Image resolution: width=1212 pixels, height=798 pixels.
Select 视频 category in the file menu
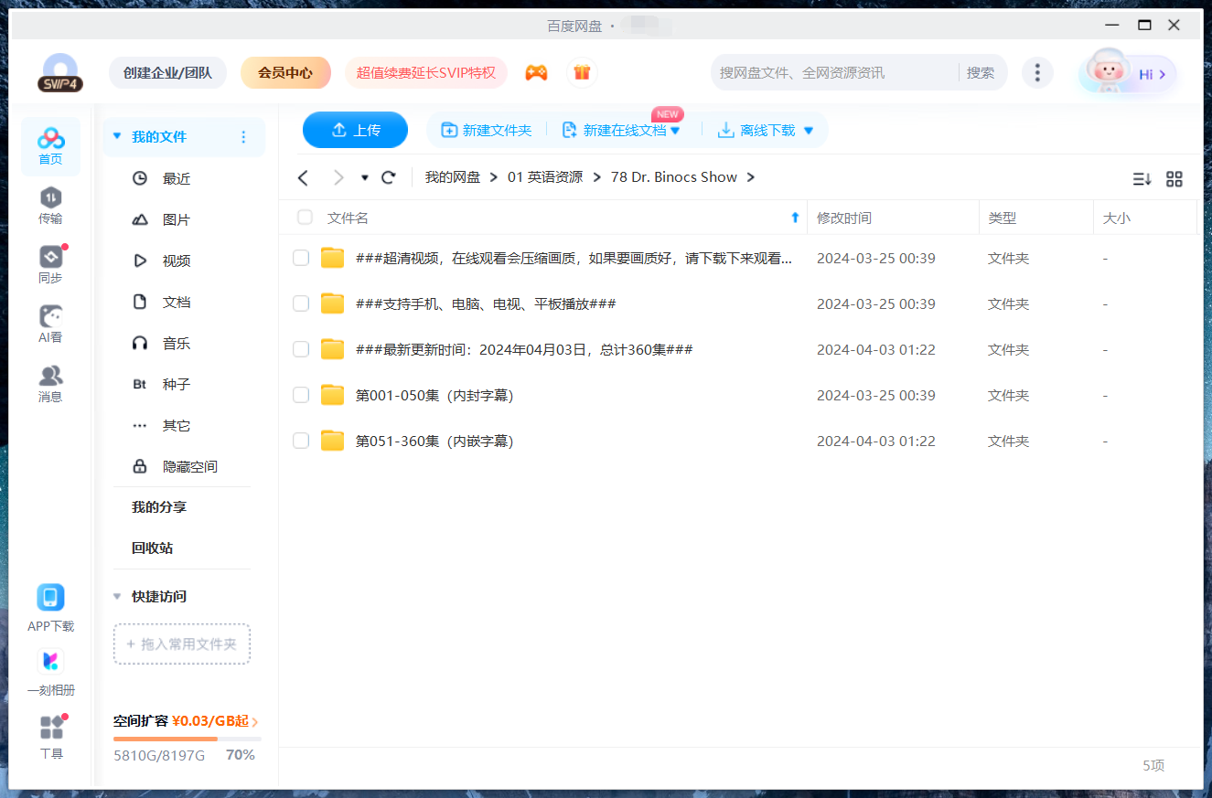coord(176,261)
